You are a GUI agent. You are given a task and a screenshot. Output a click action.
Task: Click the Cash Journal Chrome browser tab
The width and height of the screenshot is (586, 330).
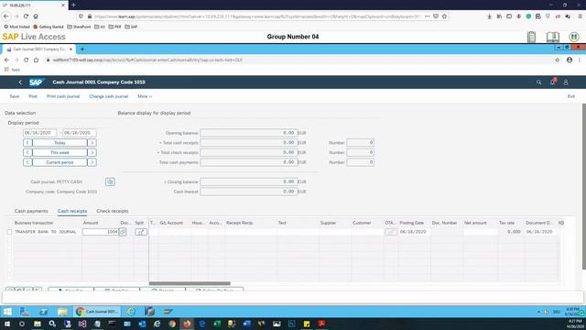click(x=38, y=49)
